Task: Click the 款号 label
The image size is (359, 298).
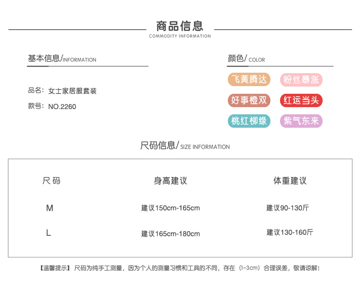Action: point(35,106)
